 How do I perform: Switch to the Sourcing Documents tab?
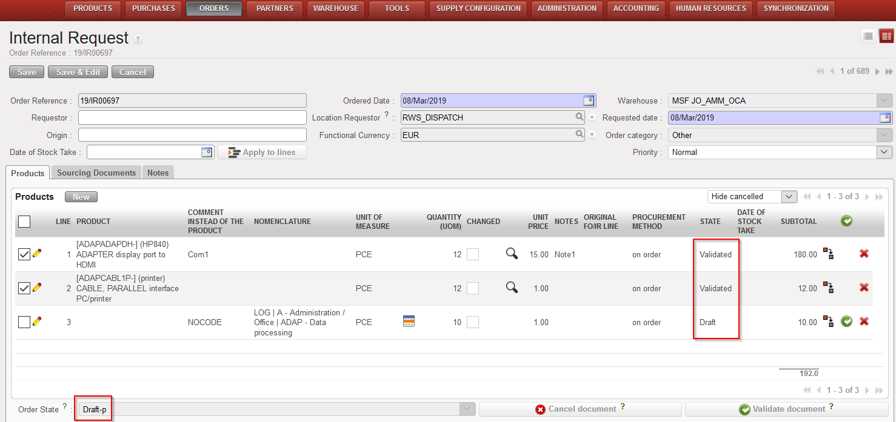[x=96, y=173]
